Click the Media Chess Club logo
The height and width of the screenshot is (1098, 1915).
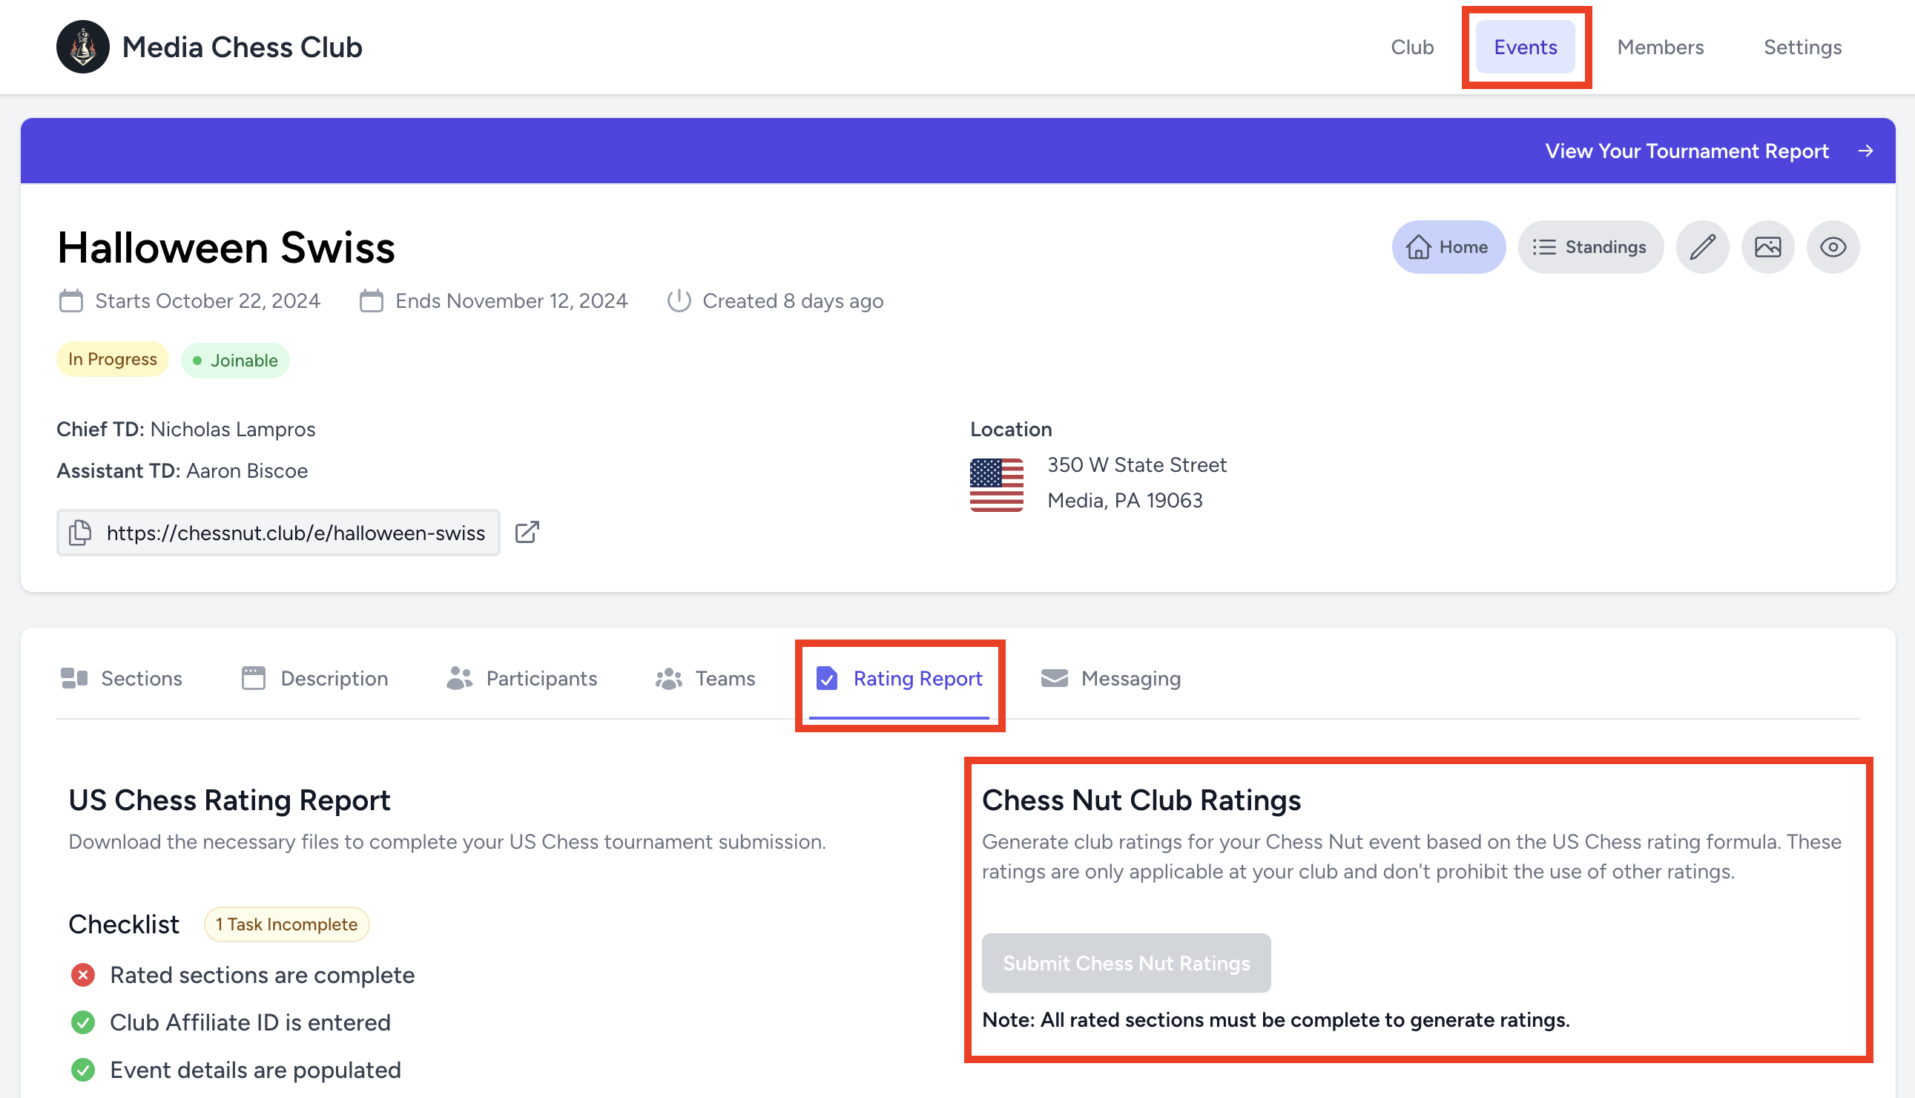83,47
